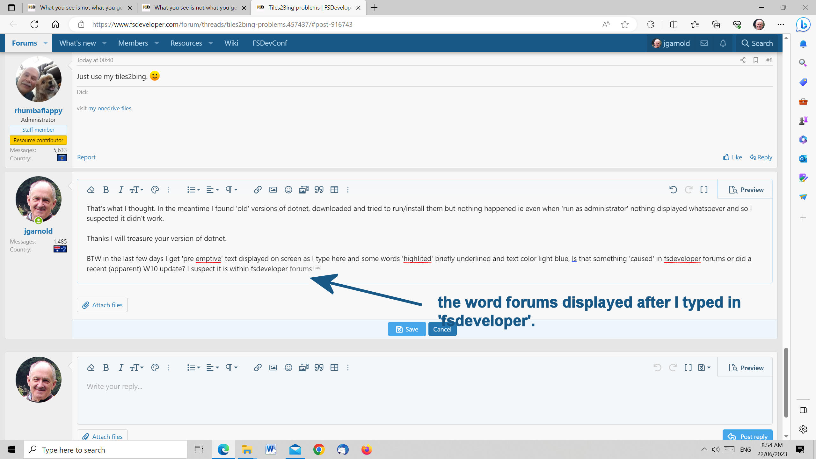Toggle bold formatting in the edit-post toolbar

(x=106, y=190)
